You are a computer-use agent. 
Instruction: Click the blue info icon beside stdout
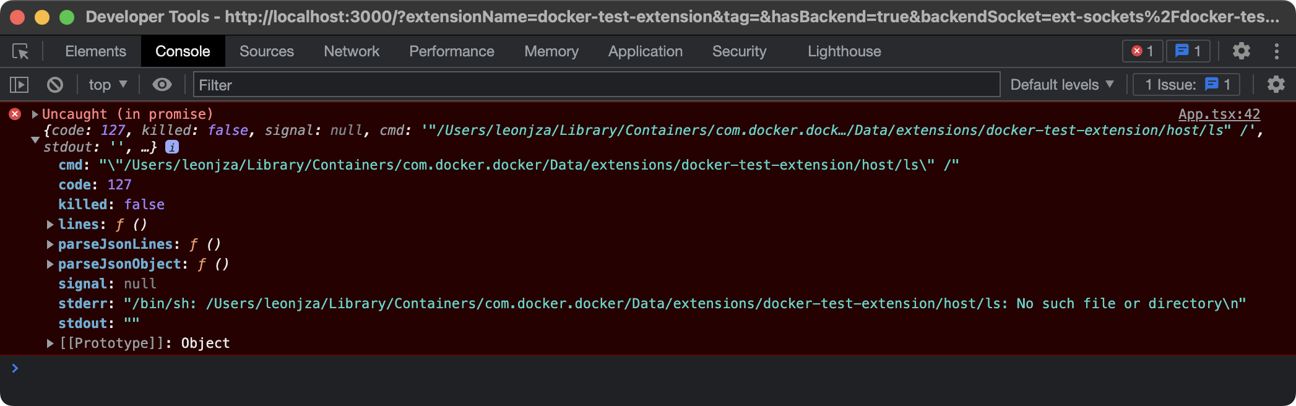173,147
